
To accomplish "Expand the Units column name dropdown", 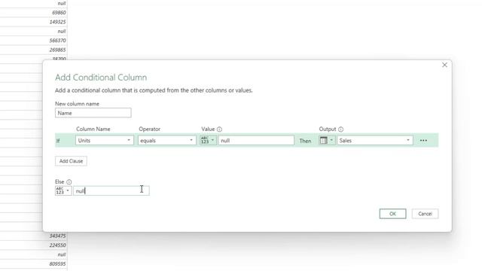I will tap(105, 141).
